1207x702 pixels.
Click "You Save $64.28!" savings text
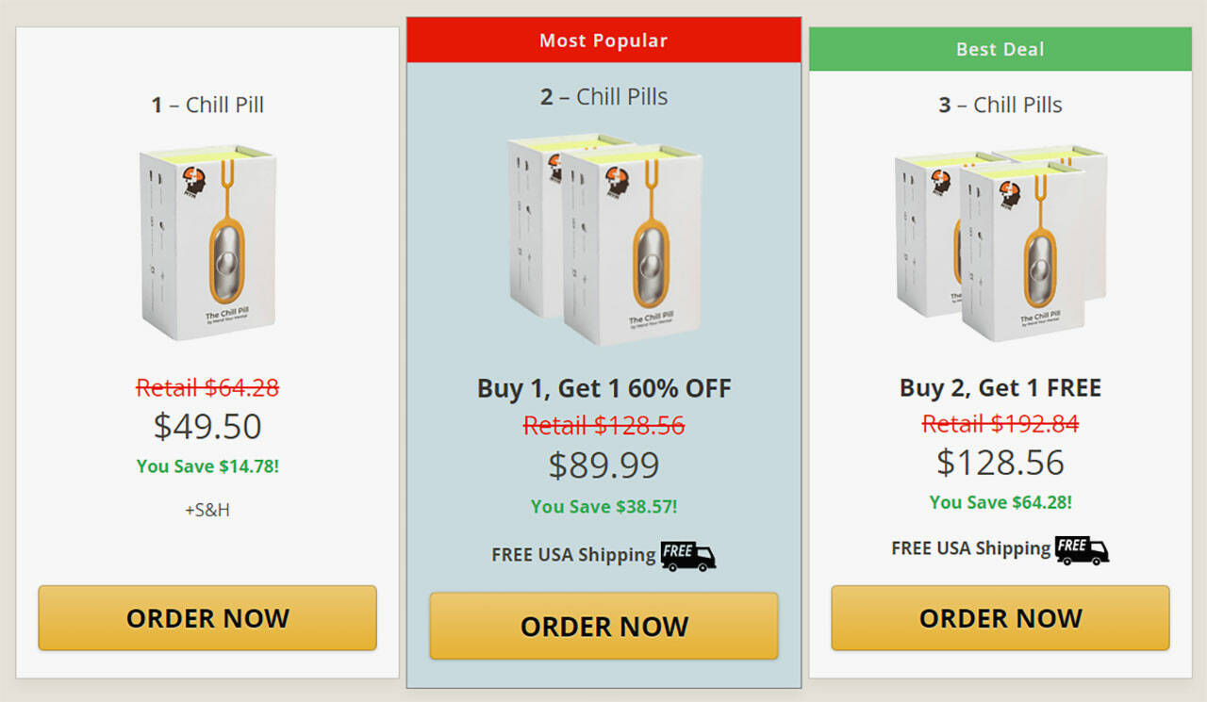[x=1000, y=502]
